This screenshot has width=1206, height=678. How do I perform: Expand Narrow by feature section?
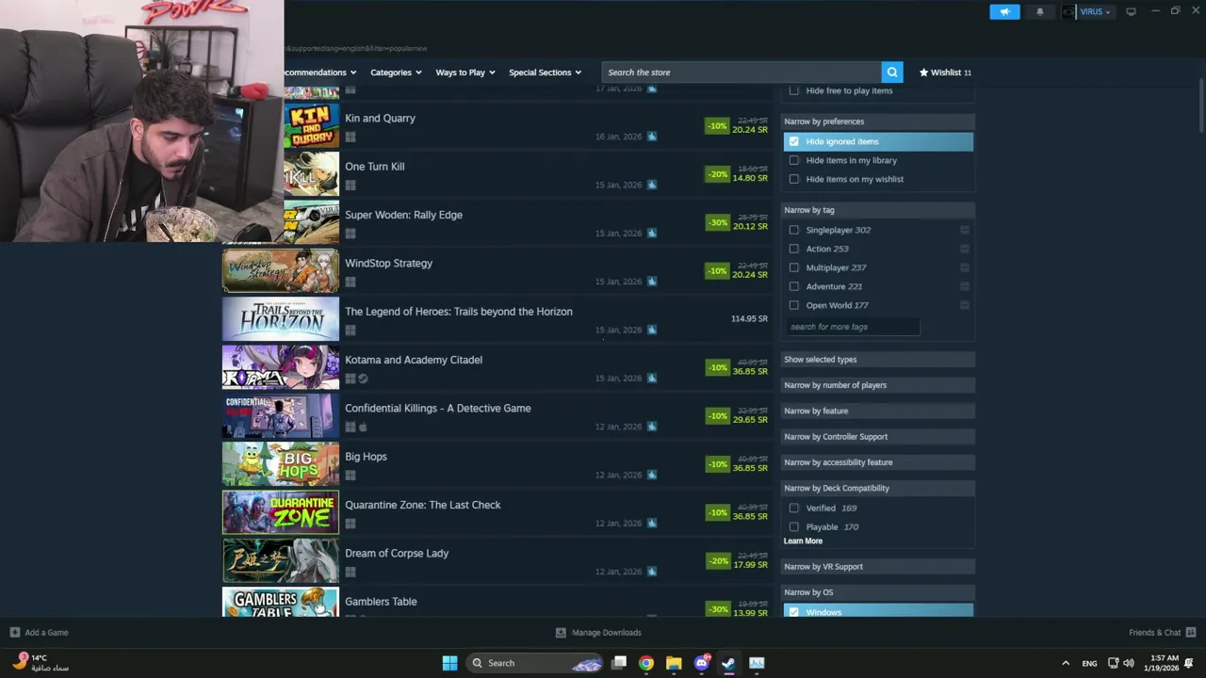click(877, 411)
